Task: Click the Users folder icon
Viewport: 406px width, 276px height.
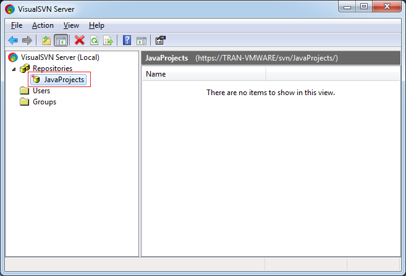Action: click(x=25, y=91)
